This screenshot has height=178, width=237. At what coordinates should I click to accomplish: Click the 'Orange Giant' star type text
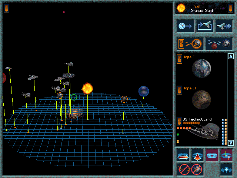pos(201,11)
